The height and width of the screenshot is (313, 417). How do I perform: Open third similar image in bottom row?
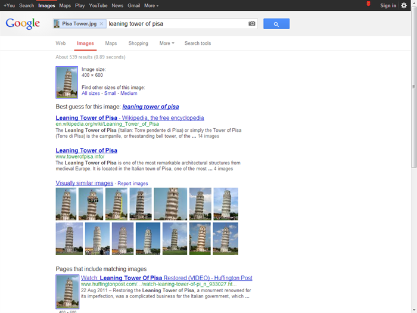point(123,238)
